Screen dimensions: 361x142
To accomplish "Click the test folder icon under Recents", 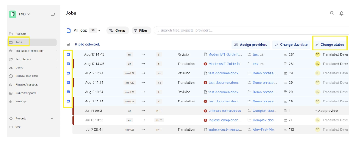I will (11, 127).
